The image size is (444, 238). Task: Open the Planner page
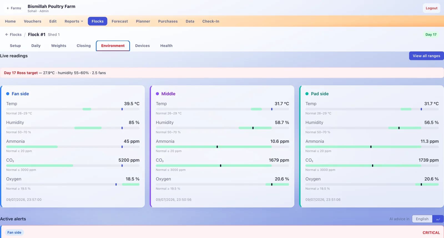point(143,21)
